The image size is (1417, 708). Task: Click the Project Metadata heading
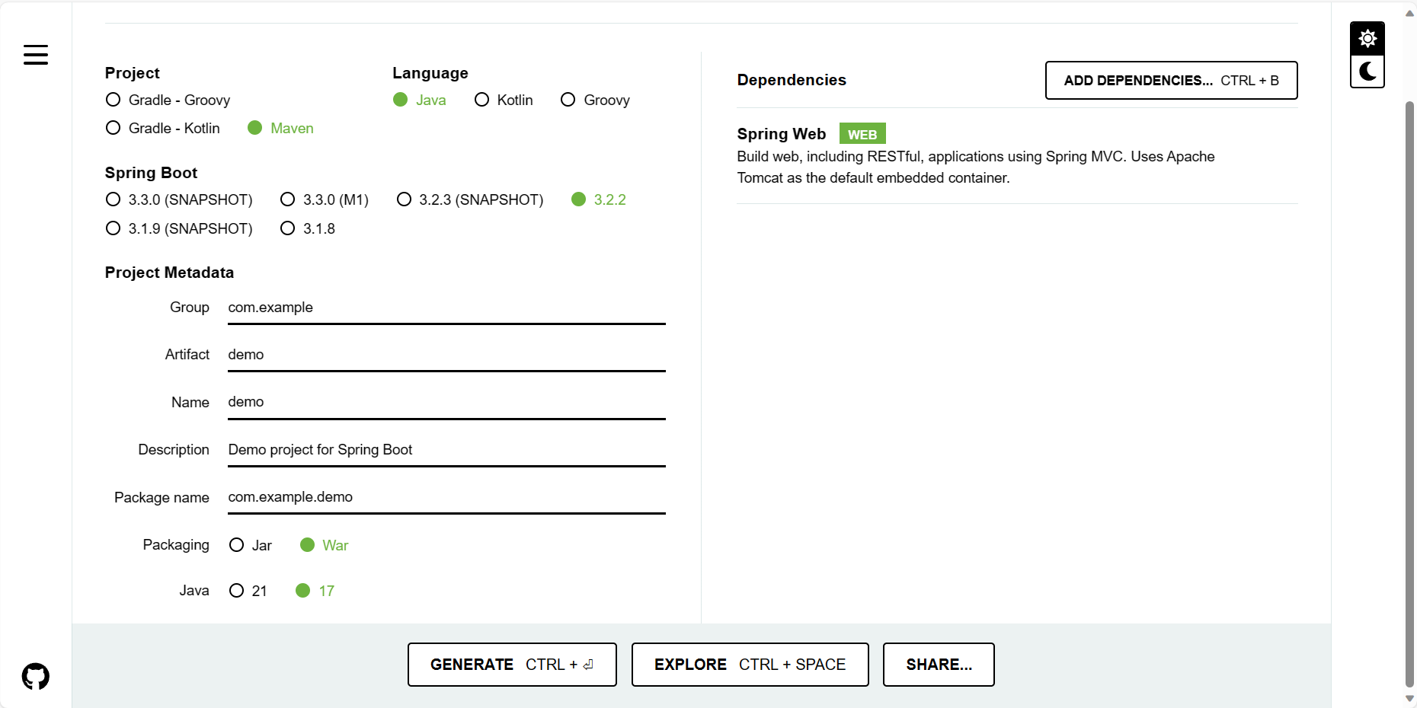point(169,273)
